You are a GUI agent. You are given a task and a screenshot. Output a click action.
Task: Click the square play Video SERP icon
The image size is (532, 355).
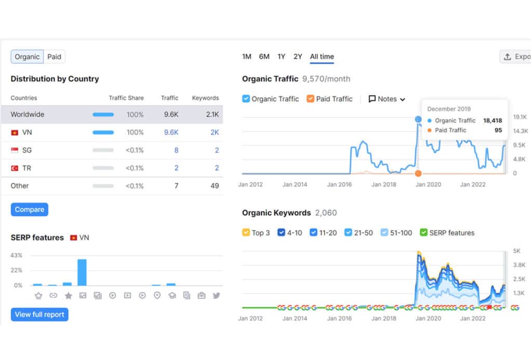(x=127, y=296)
